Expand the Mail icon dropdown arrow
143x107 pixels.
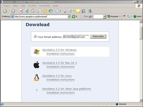click(x=60, y=11)
